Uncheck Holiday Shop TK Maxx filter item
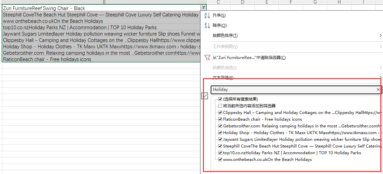The width and height of the screenshot is (383, 174). [220, 133]
